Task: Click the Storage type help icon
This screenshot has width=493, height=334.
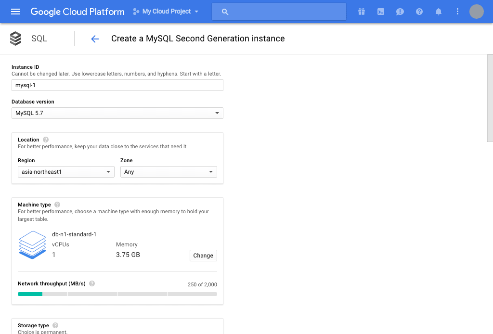Action: click(55, 325)
